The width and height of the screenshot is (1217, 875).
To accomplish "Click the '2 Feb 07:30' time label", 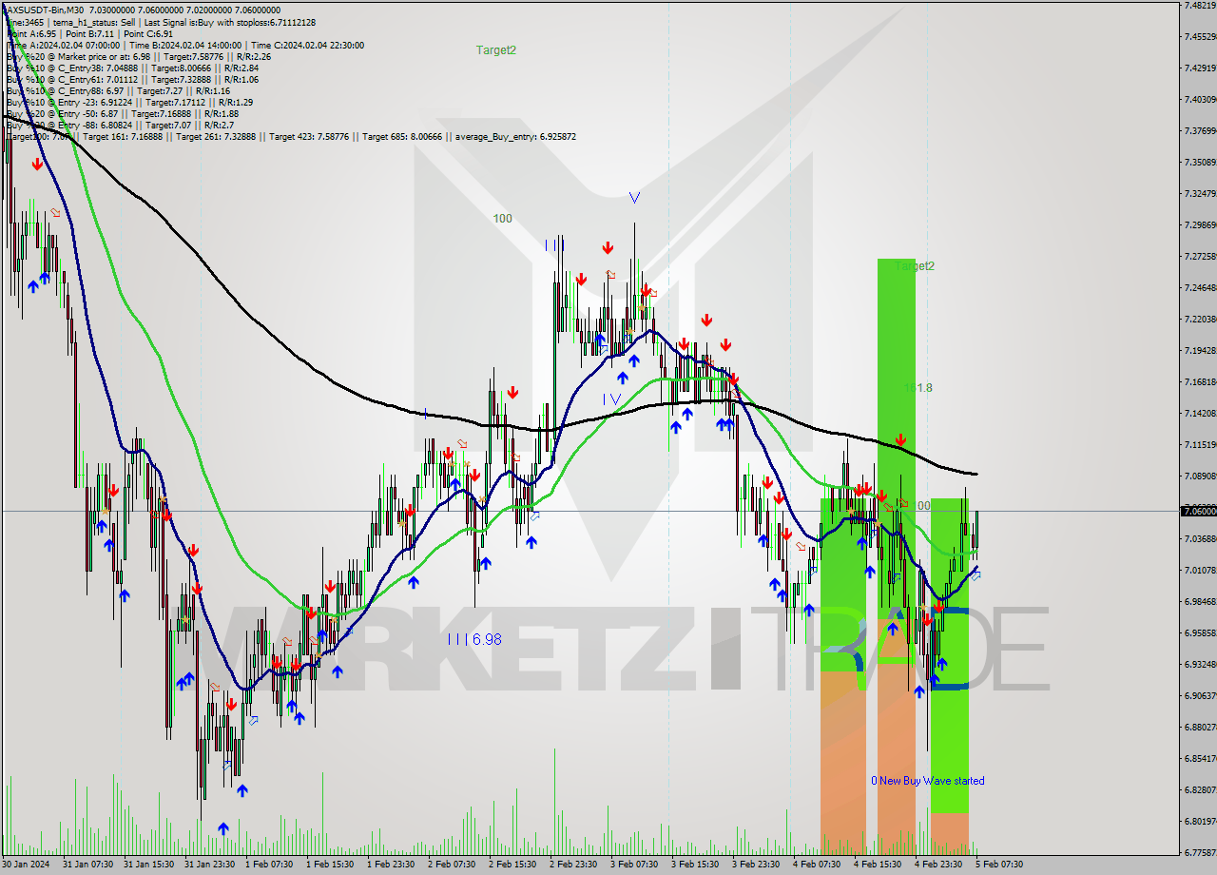I will [452, 865].
